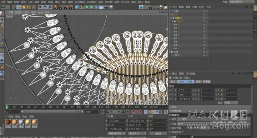Viewport: 257px width, 138px height.
Task: Click the P.Z field showing -70.782 cm
Action: tap(184, 99)
